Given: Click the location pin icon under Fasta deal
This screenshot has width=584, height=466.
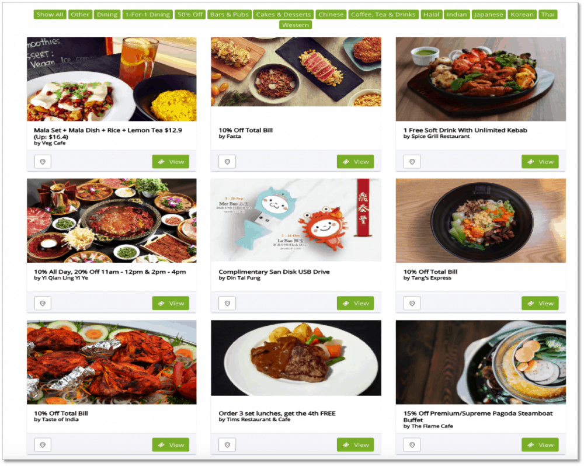Looking at the screenshot, I should [227, 162].
